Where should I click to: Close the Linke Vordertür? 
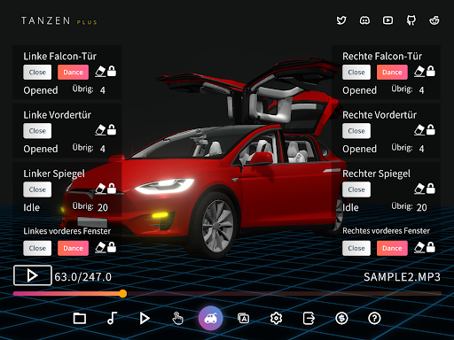click(37, 131)
